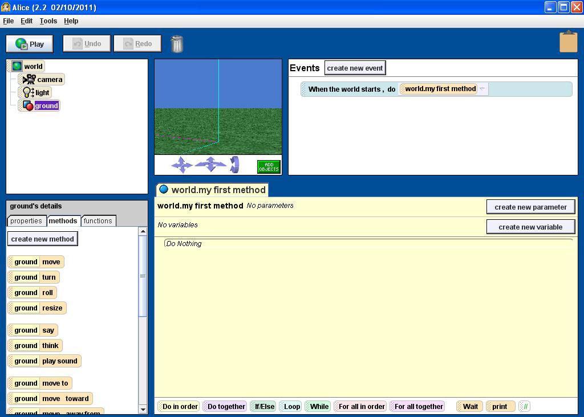Click the While tile
584x417 pixels.
tap(318, 407)
